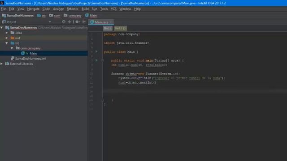Click the System.out.println line

[172, 78]
